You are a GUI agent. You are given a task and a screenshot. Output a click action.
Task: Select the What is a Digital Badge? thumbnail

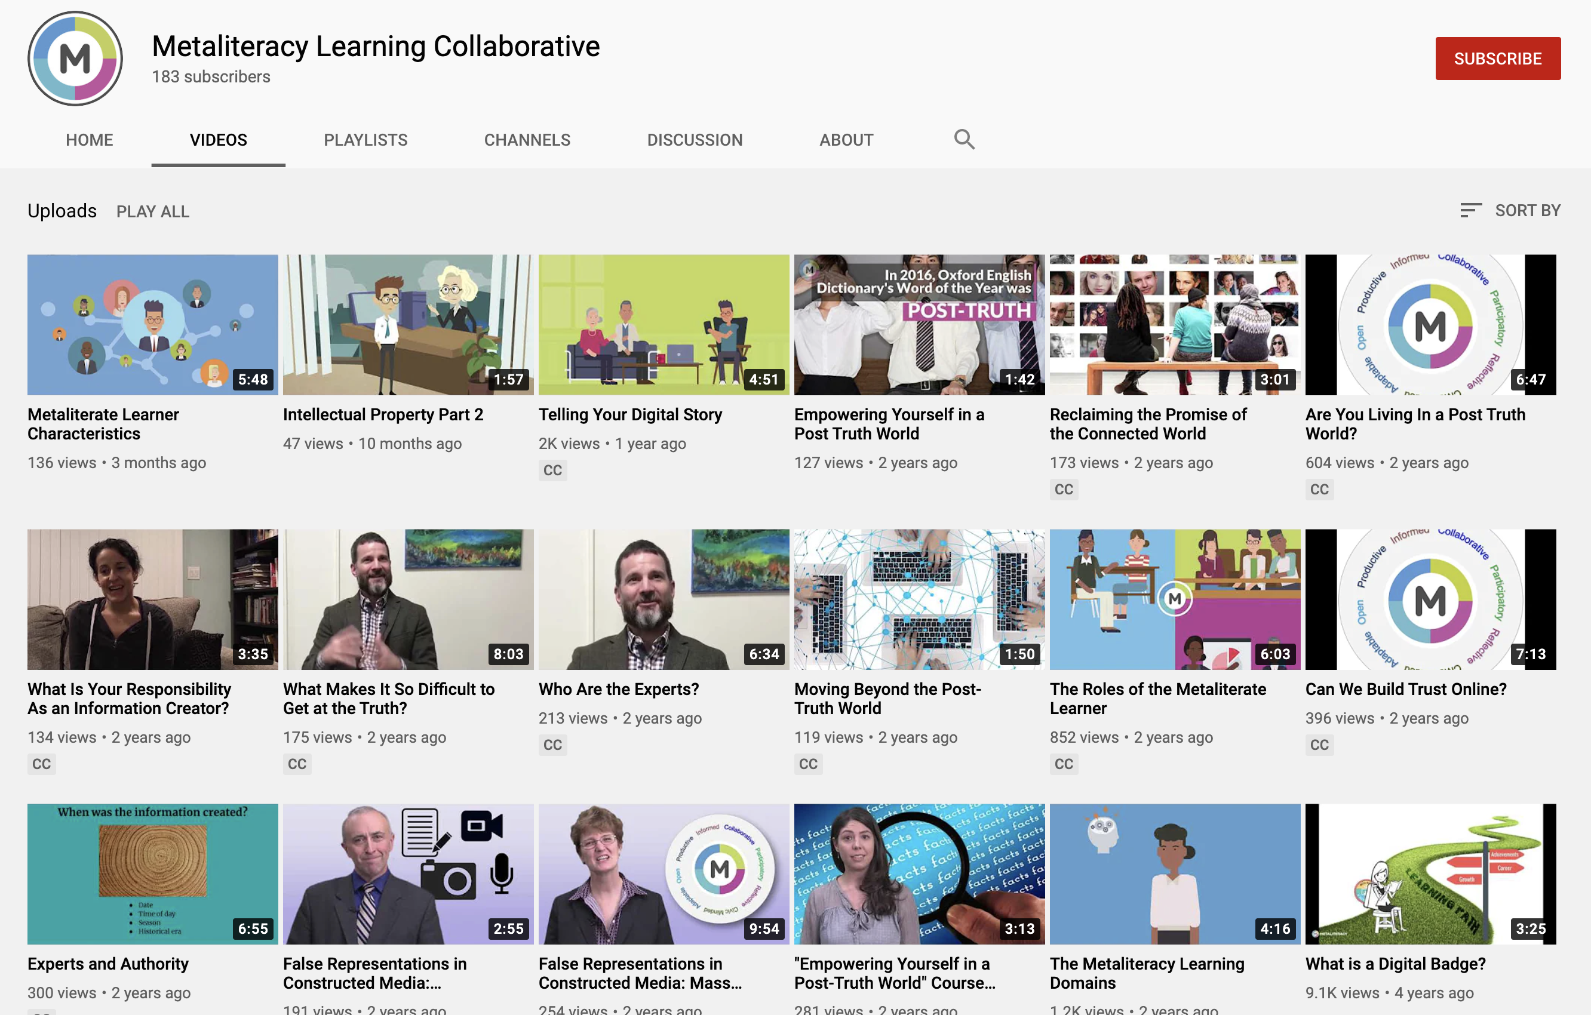pyautogui.click(x=1430, y=873)
